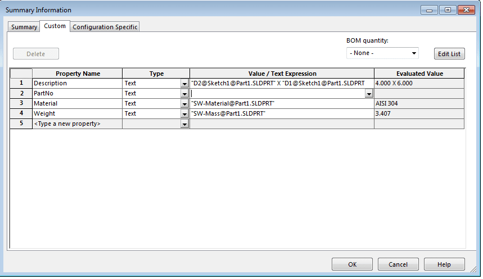483x279 pixels.
Task: Expand PartNo value expression dropdown arrow
Action: click(x=369, y=94)
